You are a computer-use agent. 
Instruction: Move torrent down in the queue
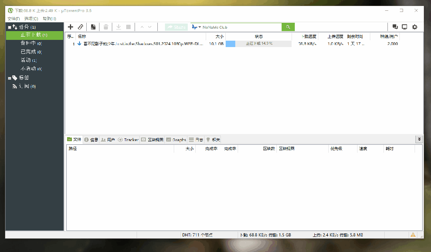pyautogui.click(x=150, y=27)
